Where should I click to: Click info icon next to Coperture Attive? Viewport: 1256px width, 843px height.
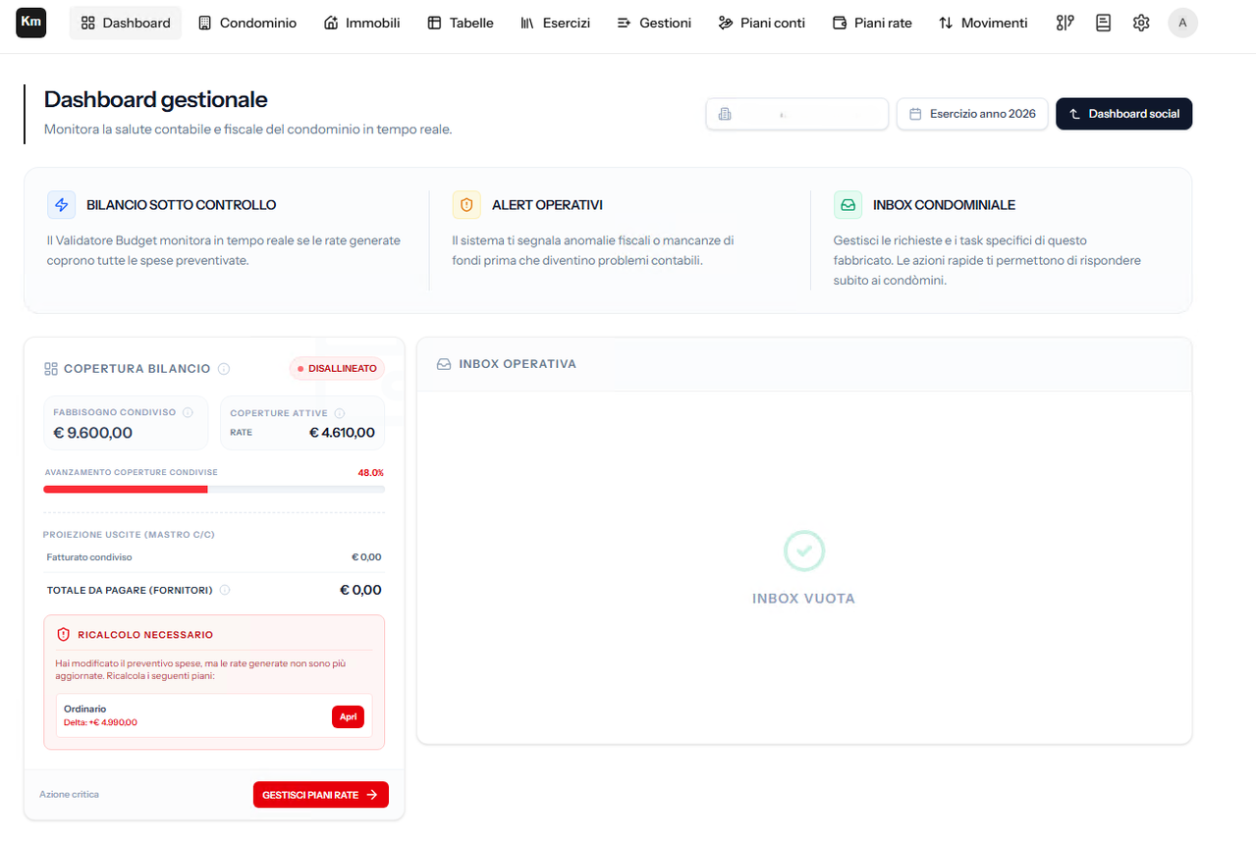point(340,413)
